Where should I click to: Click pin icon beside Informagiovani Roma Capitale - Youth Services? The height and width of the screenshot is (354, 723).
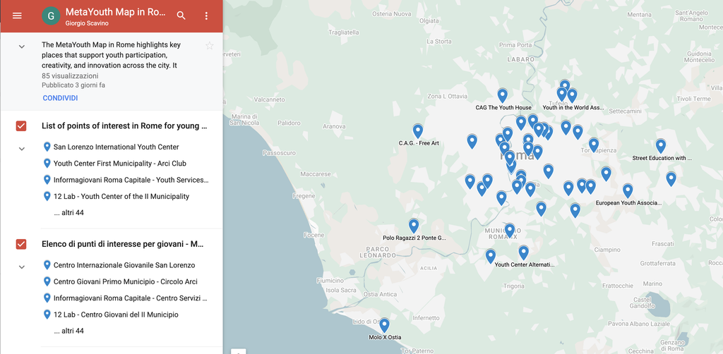pos(47,180)
